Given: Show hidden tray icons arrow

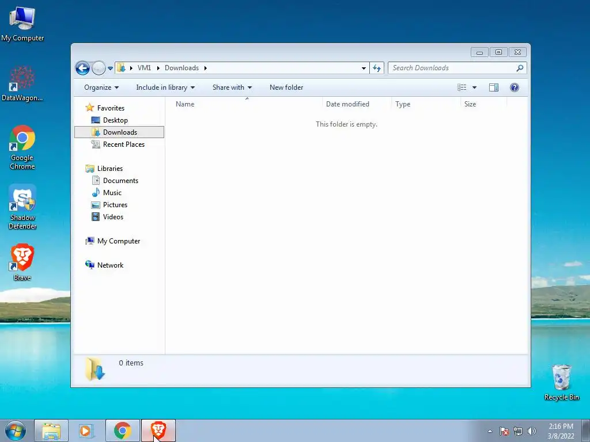Looking at the screenshot, I should [x=490, y=432].
